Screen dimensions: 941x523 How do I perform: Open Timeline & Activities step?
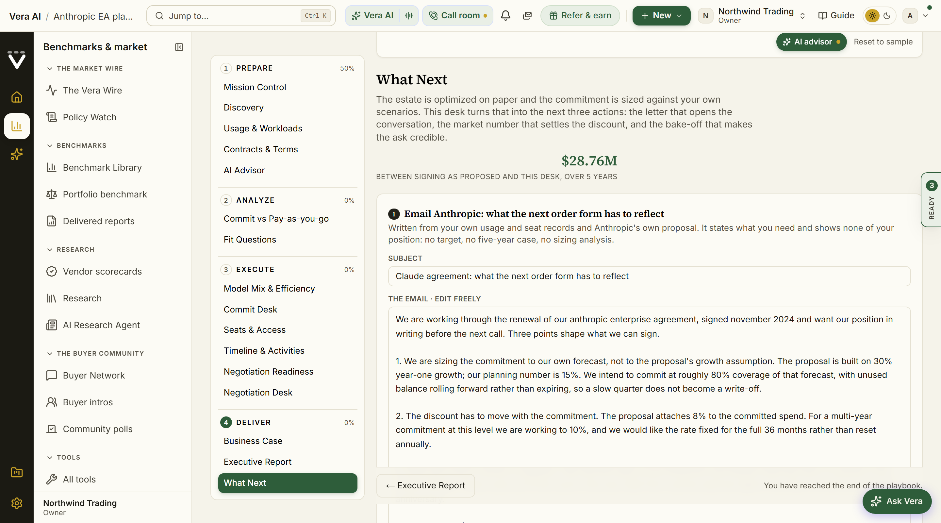[288, 350]
